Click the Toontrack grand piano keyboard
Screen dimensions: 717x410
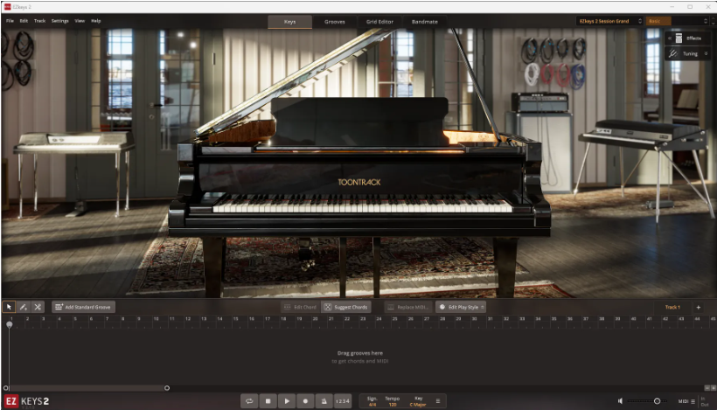[x=362, y=204]
